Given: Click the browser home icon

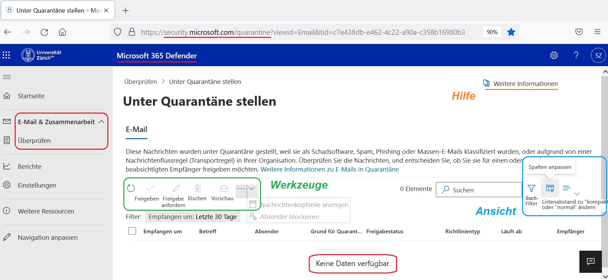Looking at the screenshot, I should tap(62, 32).
